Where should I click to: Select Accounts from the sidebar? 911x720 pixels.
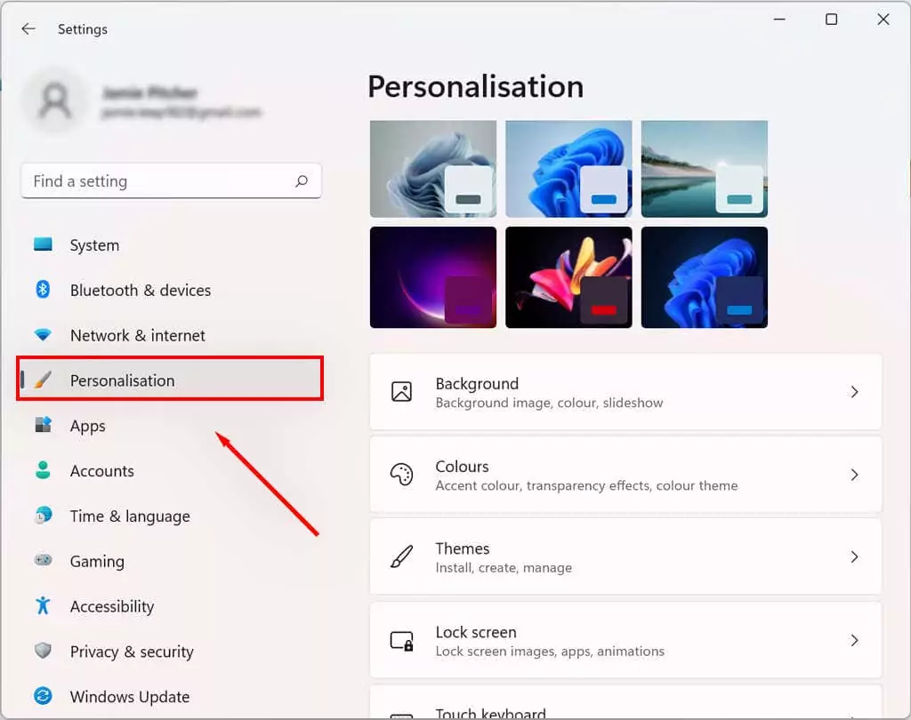(102, 471)
